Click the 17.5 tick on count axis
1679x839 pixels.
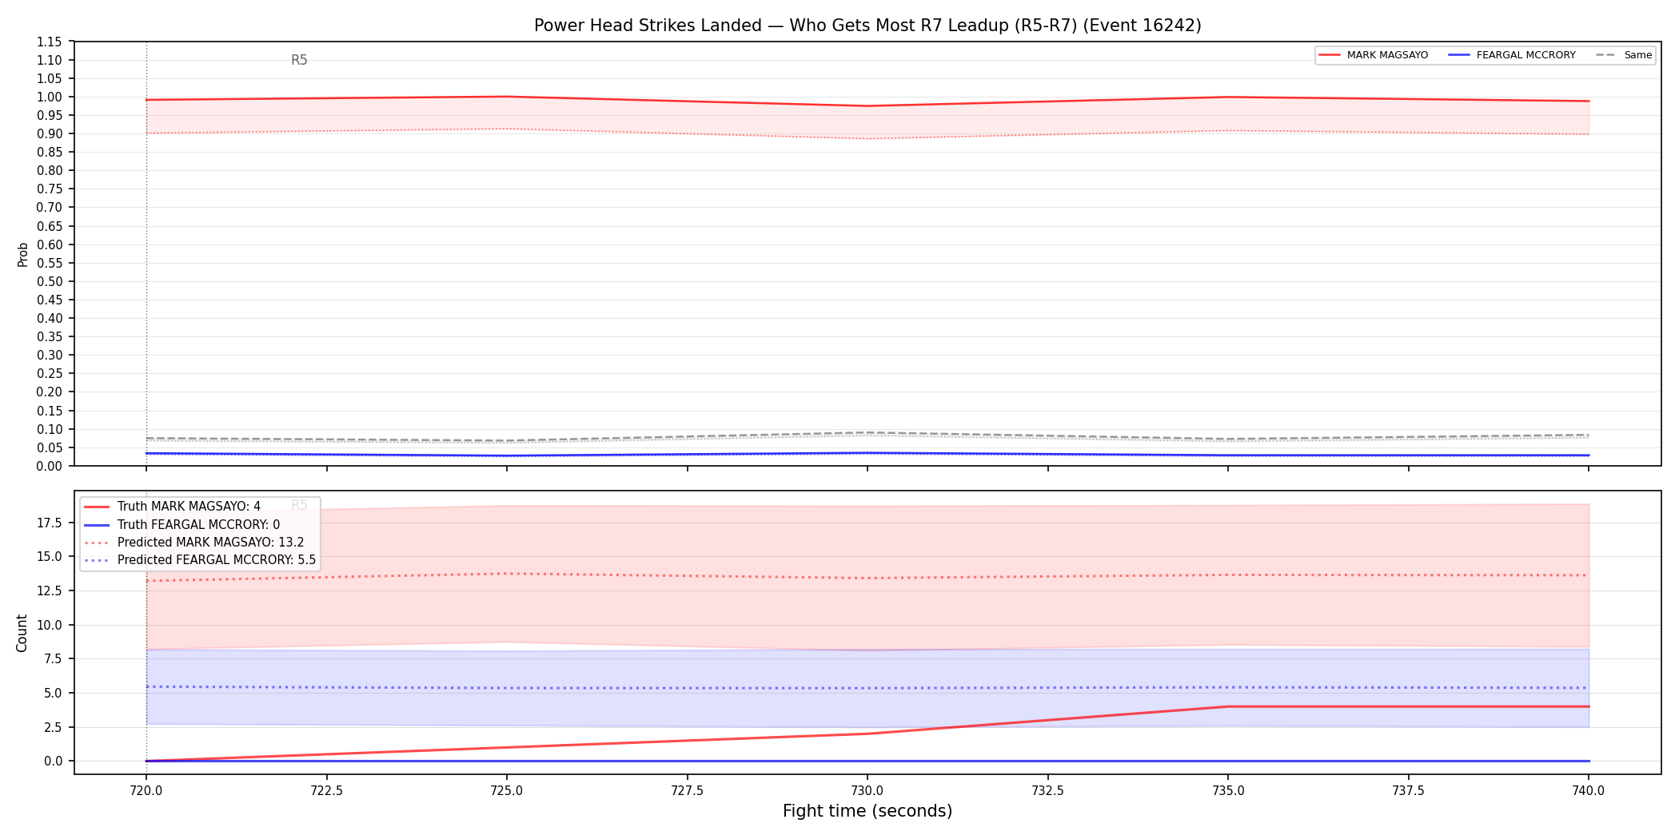[x=50, y=523]
